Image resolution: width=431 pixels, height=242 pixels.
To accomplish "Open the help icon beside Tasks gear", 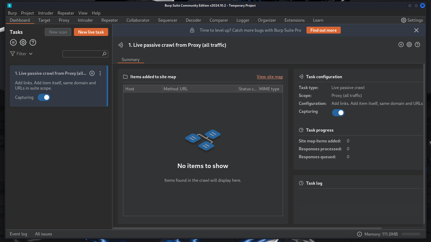I will click(x=33, y=42).
